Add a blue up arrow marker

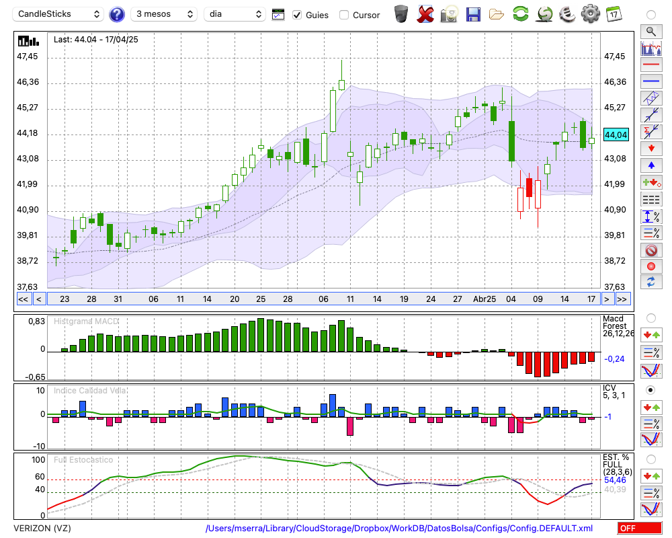[x=651, y=165]
